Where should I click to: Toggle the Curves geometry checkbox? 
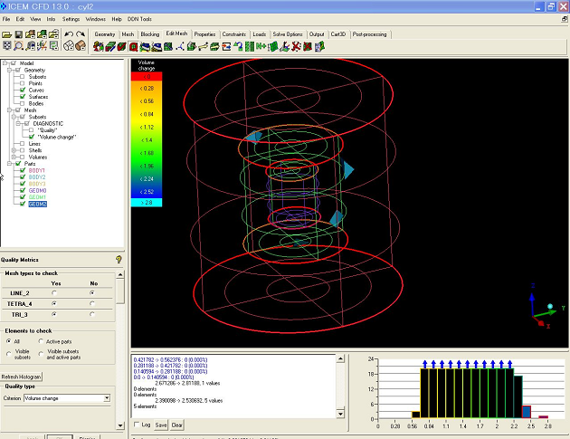21,91
